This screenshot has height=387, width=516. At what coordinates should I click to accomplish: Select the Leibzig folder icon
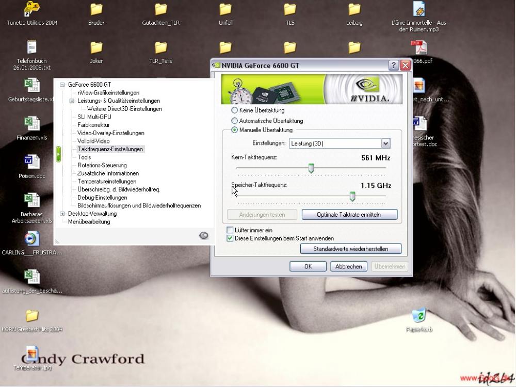354,9
